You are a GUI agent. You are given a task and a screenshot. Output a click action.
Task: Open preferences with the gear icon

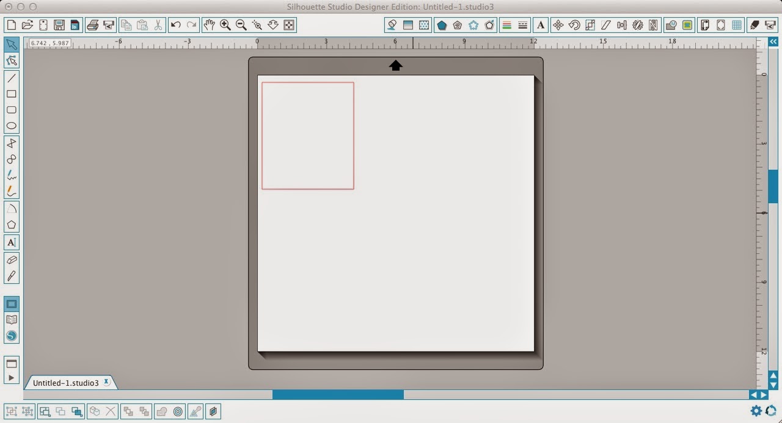pos(756,411)
